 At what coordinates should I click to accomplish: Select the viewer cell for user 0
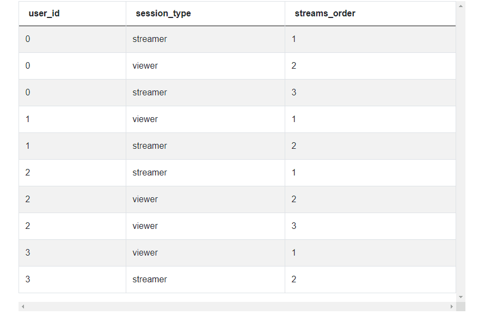pos(145,66)
